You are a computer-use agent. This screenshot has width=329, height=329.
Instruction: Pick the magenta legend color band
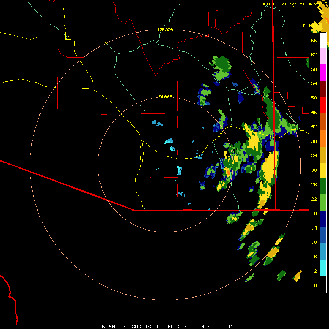[x=323, y=73]
